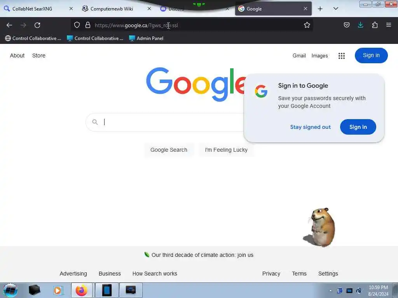Screen dimensions: 398x298
Task: Close the Computernewb Wiki tab
Action: [x=149, y=9]
